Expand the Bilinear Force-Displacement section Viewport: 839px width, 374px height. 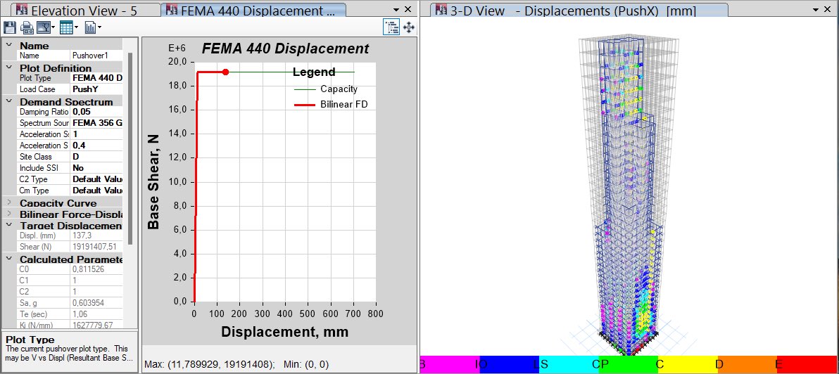point(8,214)
